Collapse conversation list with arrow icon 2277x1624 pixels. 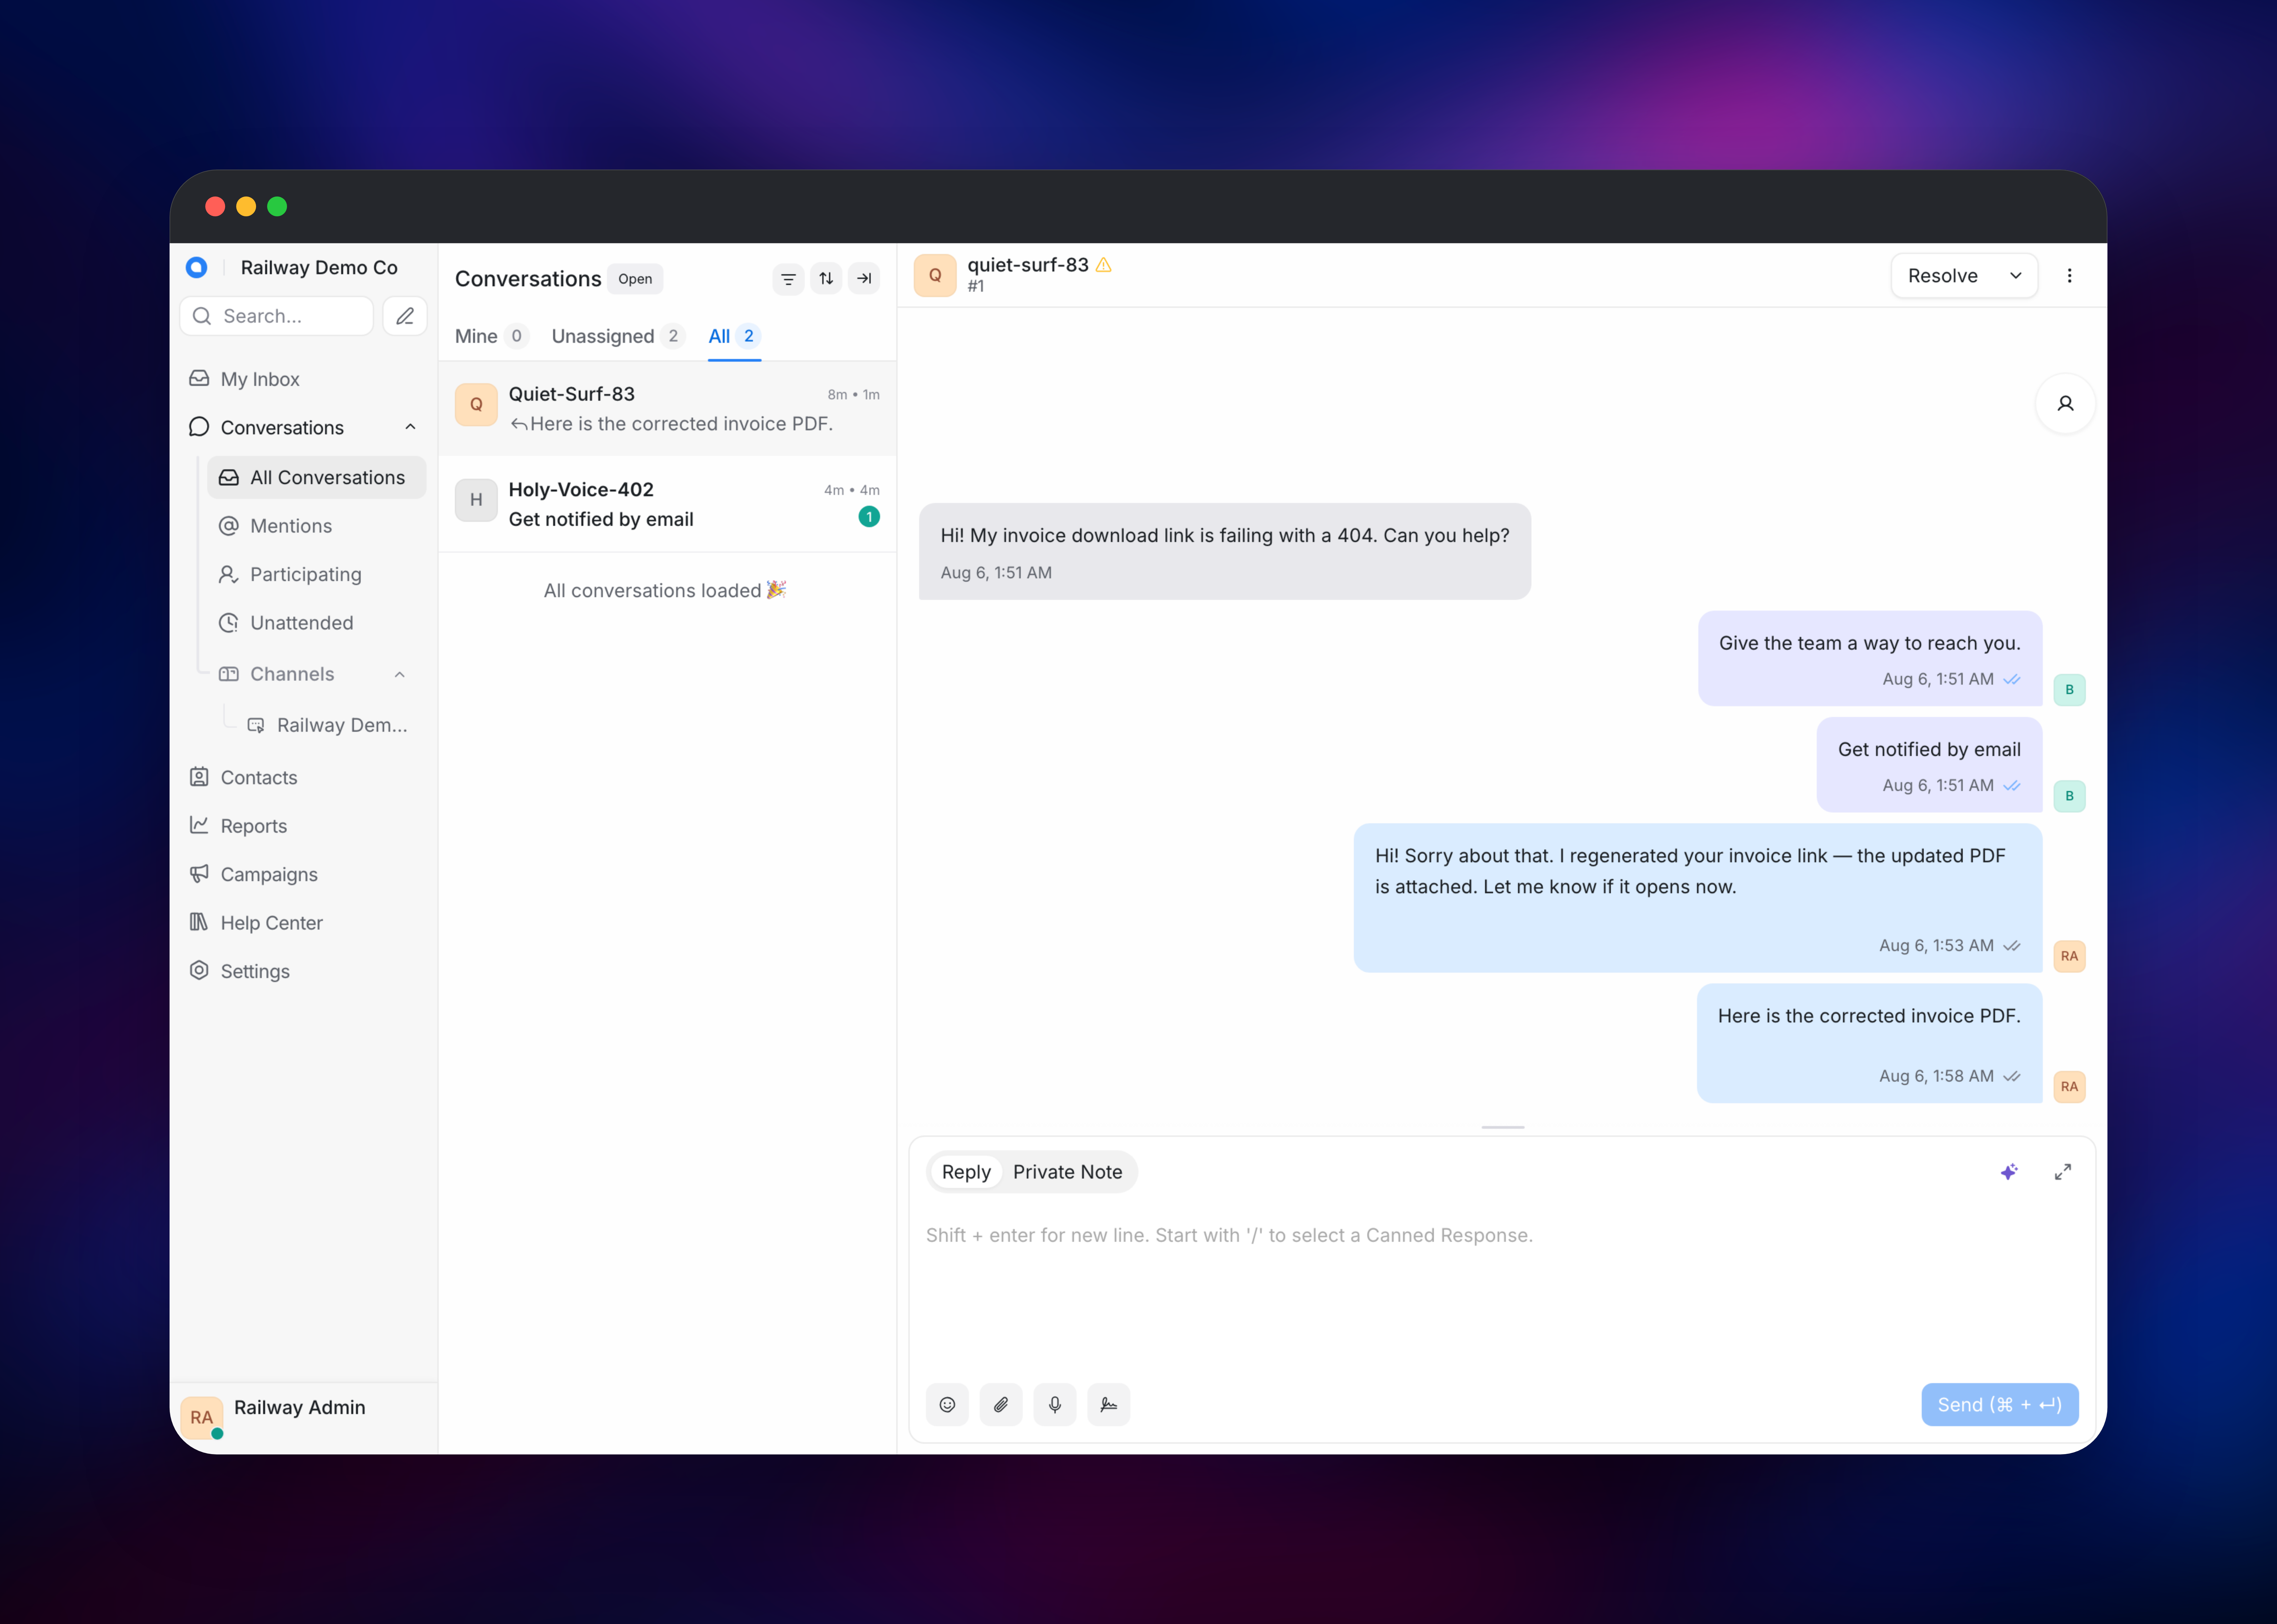tap(864, 279)
